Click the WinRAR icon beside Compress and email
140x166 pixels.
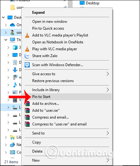[x=27, y=117]
